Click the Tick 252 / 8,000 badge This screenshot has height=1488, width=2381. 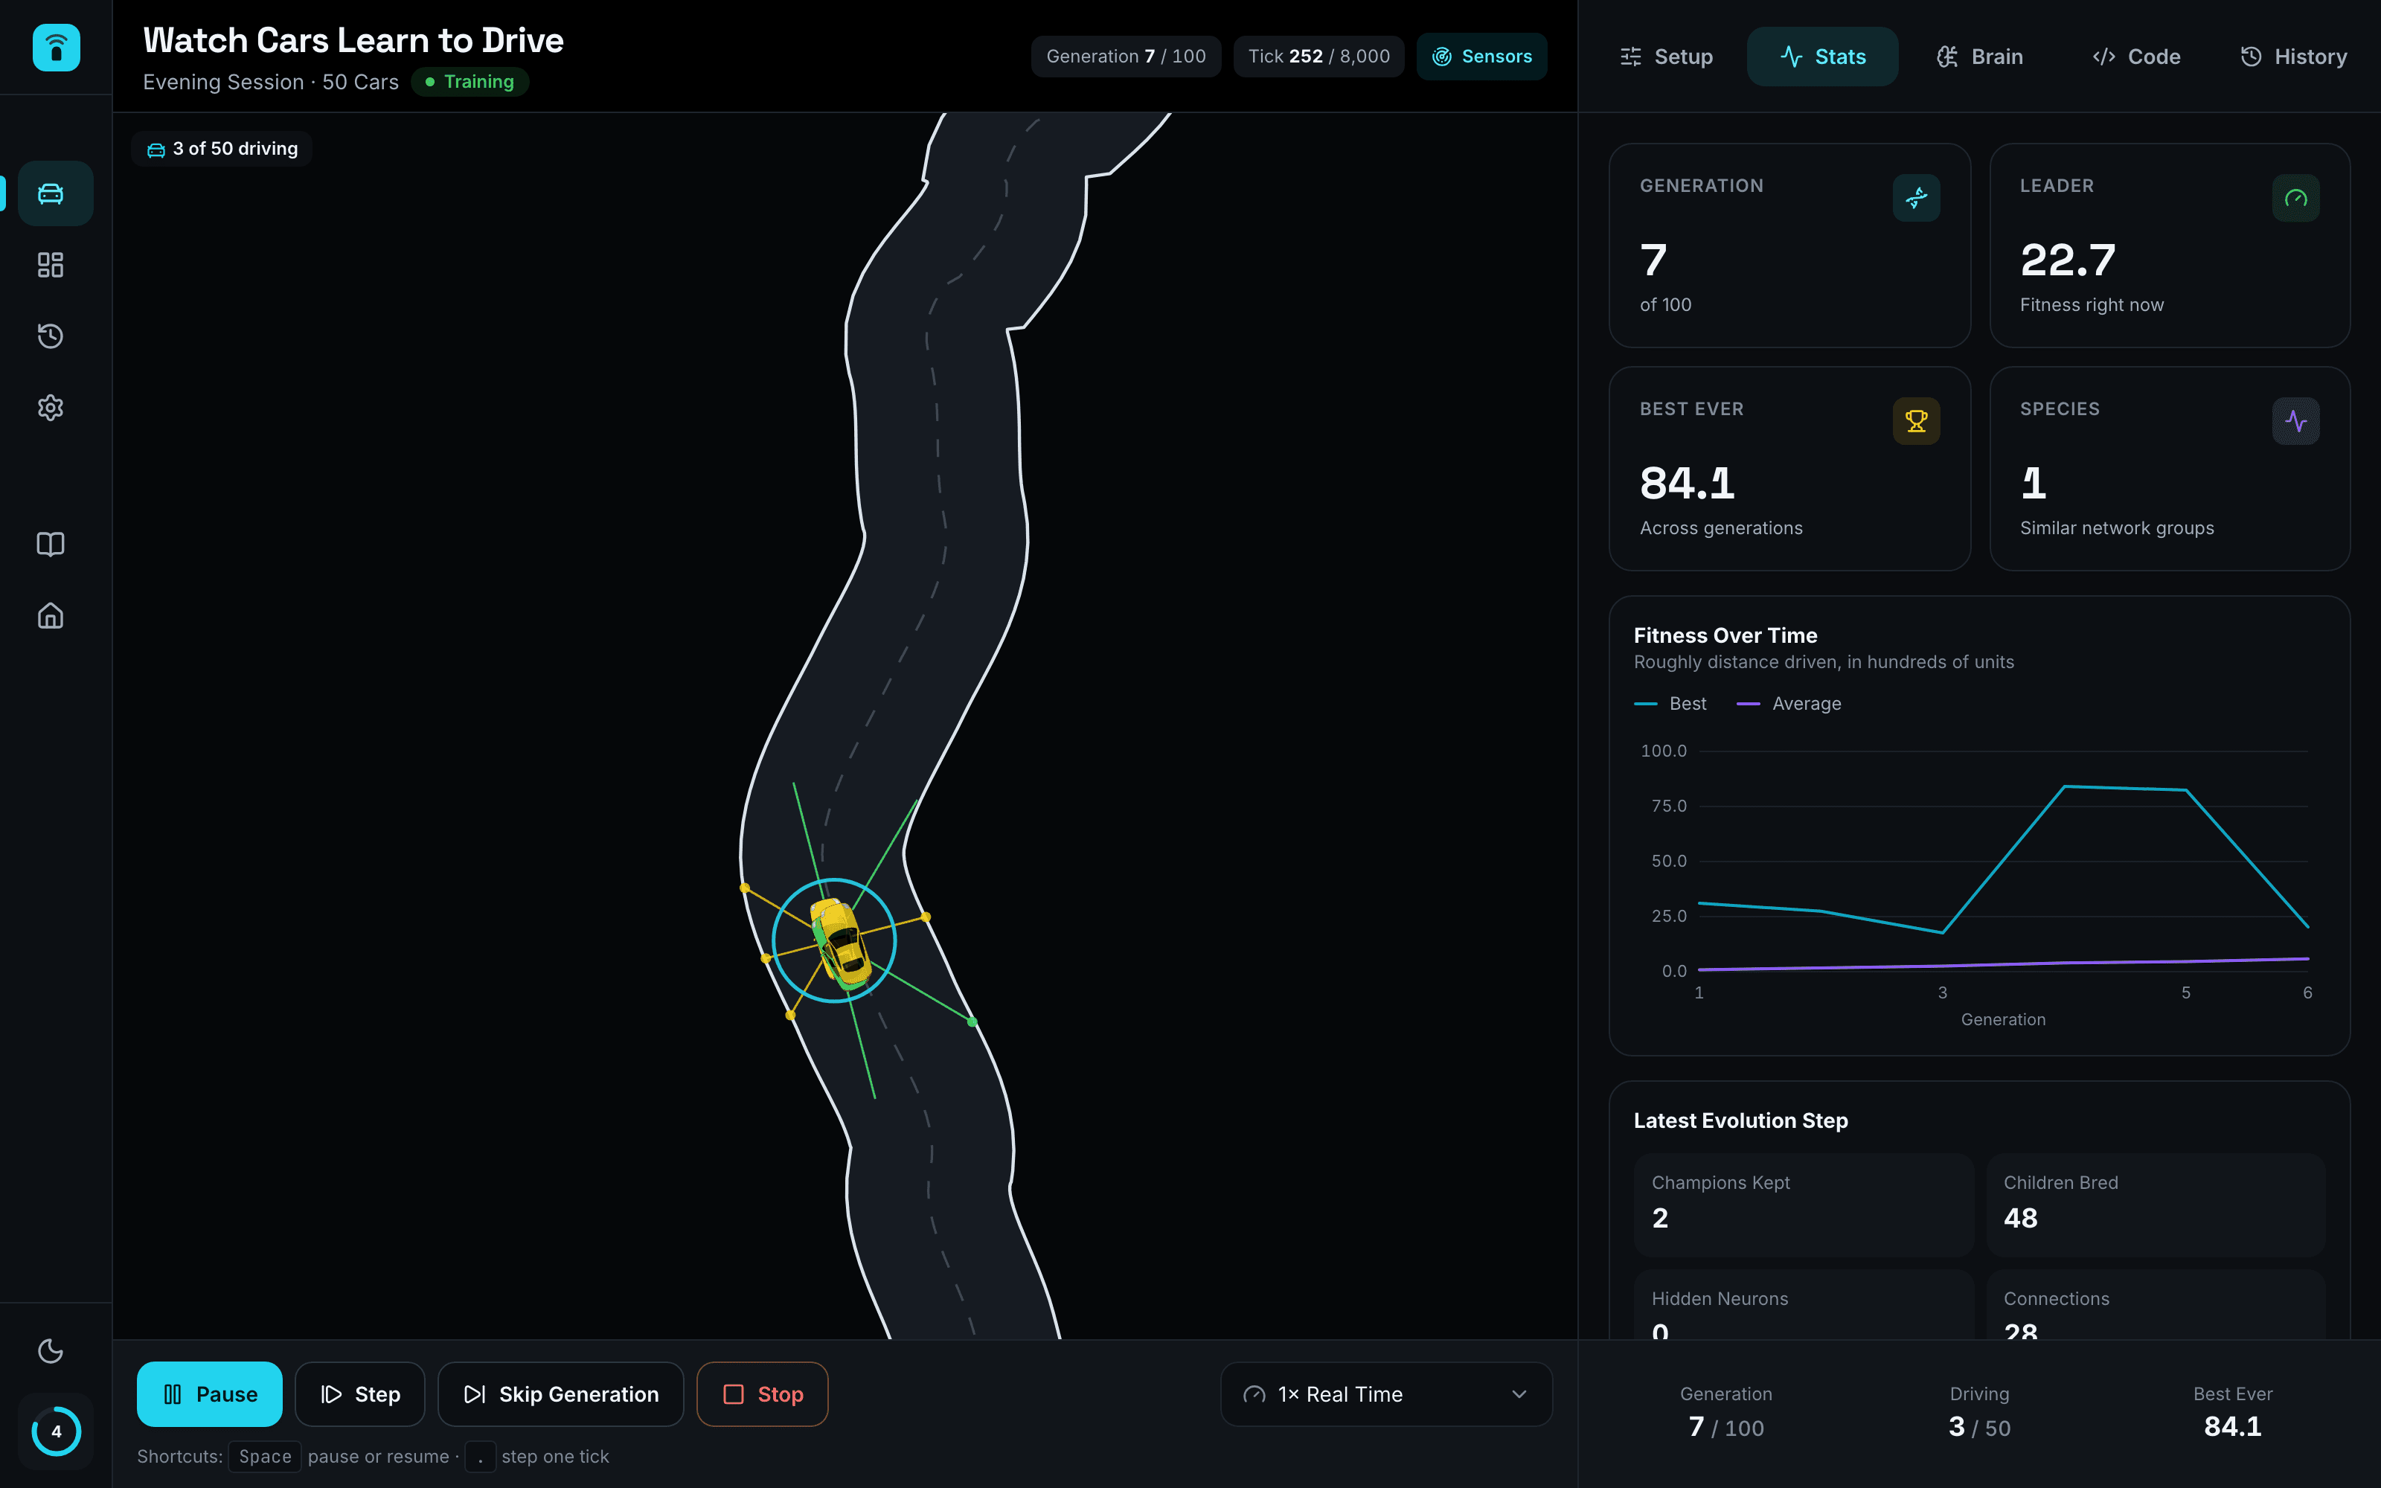click(1318, 56)
